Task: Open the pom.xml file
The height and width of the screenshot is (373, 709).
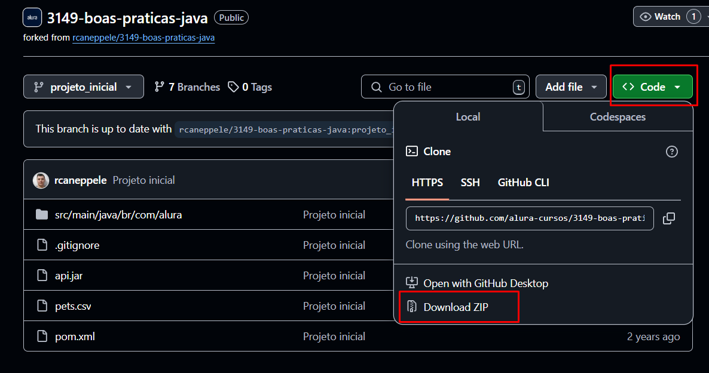Action: pos(75,337)
